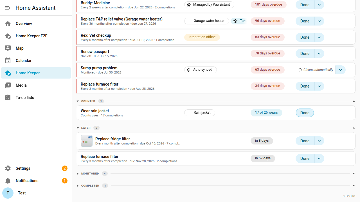
Task: Click the cube icon next to Garage water heater
Action: (x=235, y=21)
